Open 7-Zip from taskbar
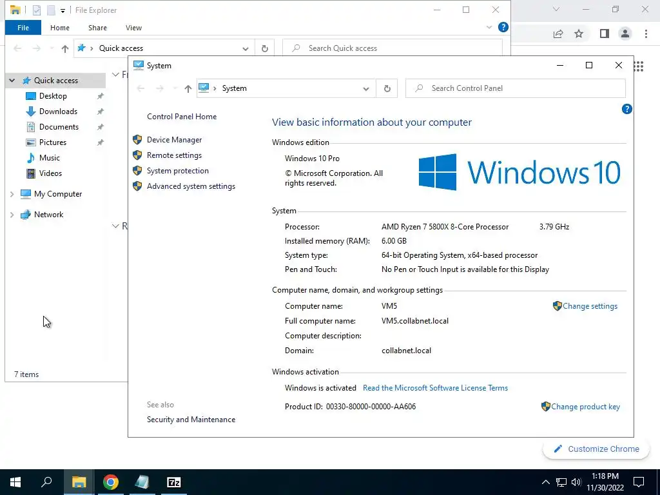Viewport: 660px width, 495px height. coord(173,482)
